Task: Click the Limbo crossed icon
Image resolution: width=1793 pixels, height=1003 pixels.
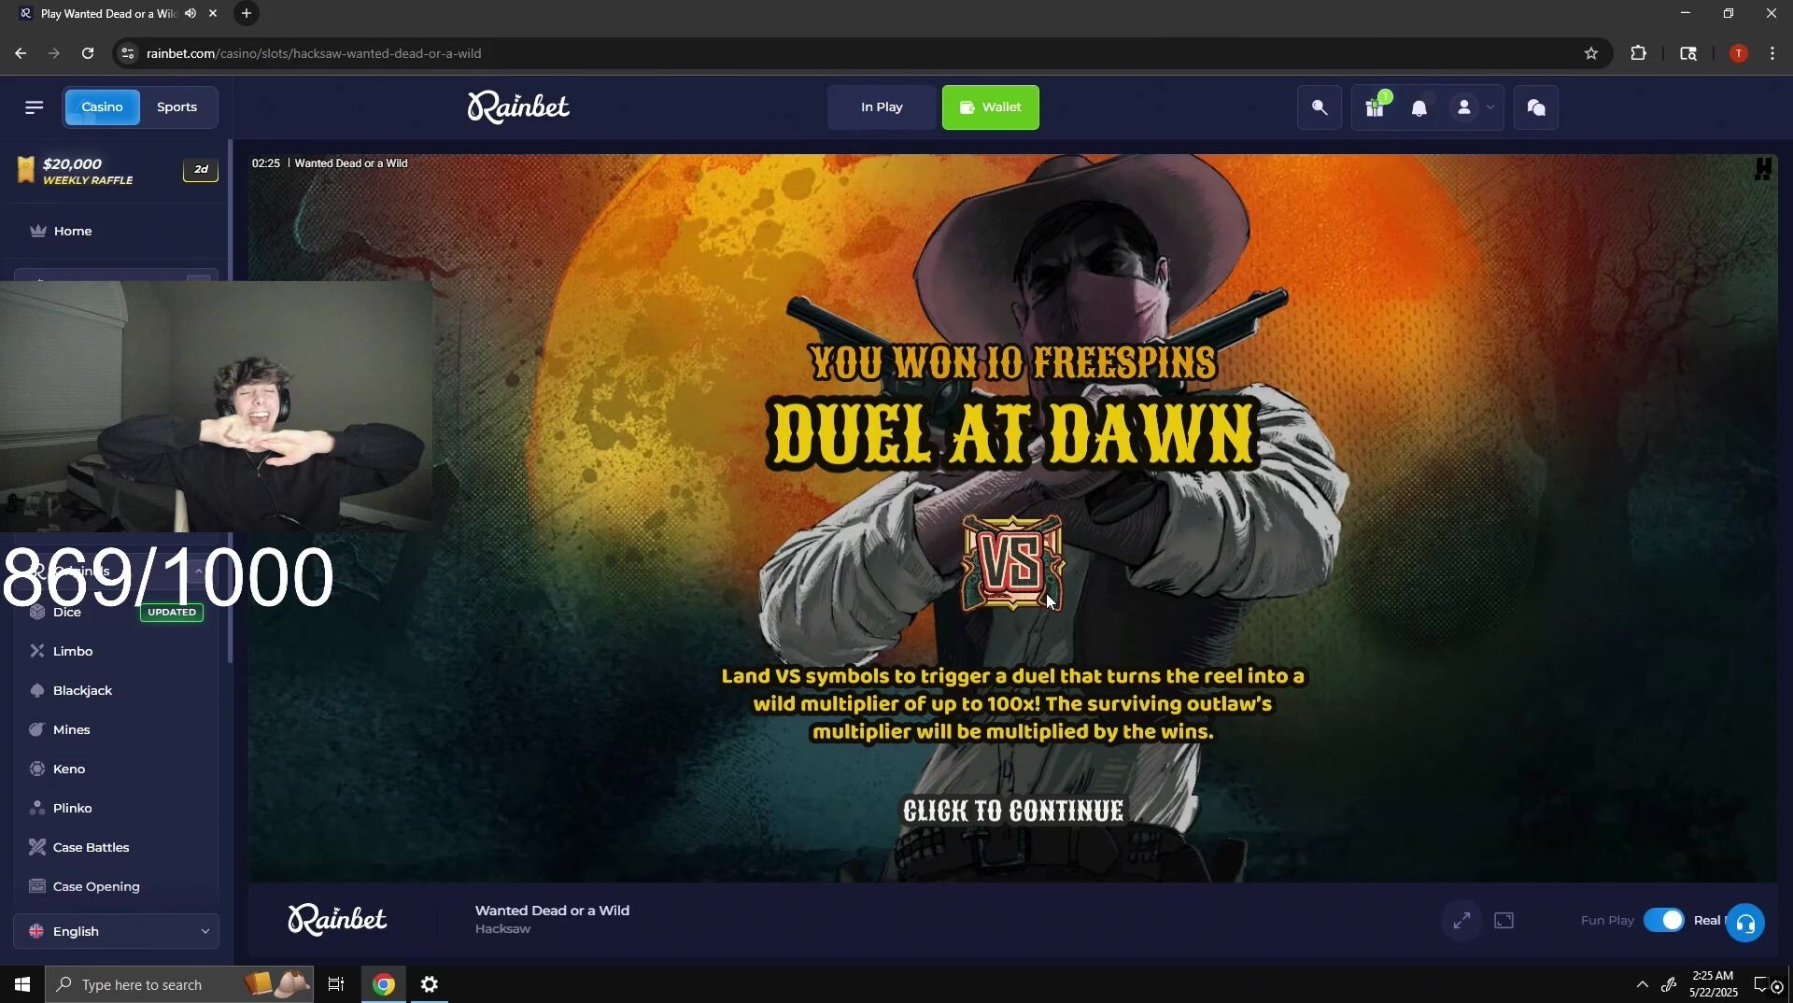Action: pos(37,651)
